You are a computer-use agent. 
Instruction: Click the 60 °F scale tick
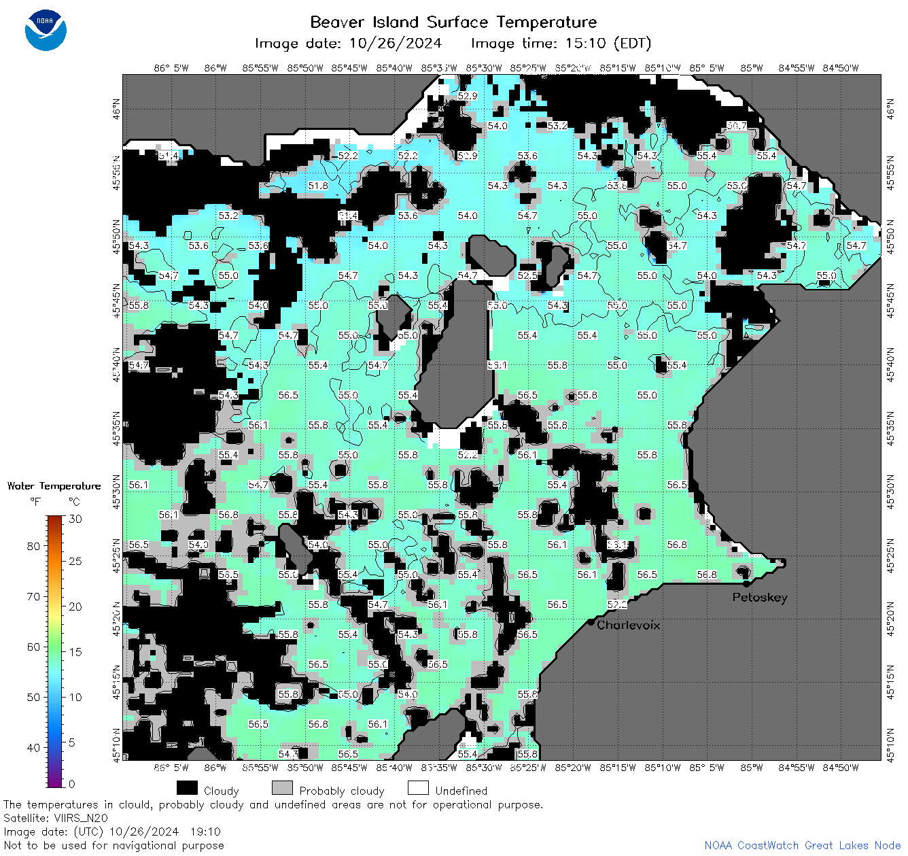33,647
